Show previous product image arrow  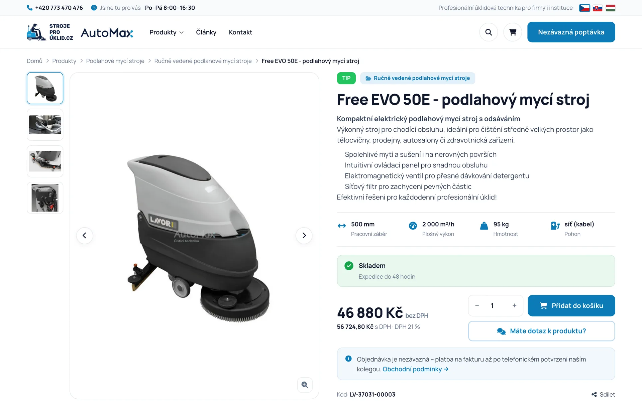[x=85, y=236]
